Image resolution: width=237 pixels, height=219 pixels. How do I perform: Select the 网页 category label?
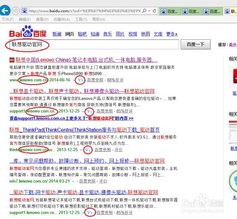pyautogui.click(x=70, y=34)
